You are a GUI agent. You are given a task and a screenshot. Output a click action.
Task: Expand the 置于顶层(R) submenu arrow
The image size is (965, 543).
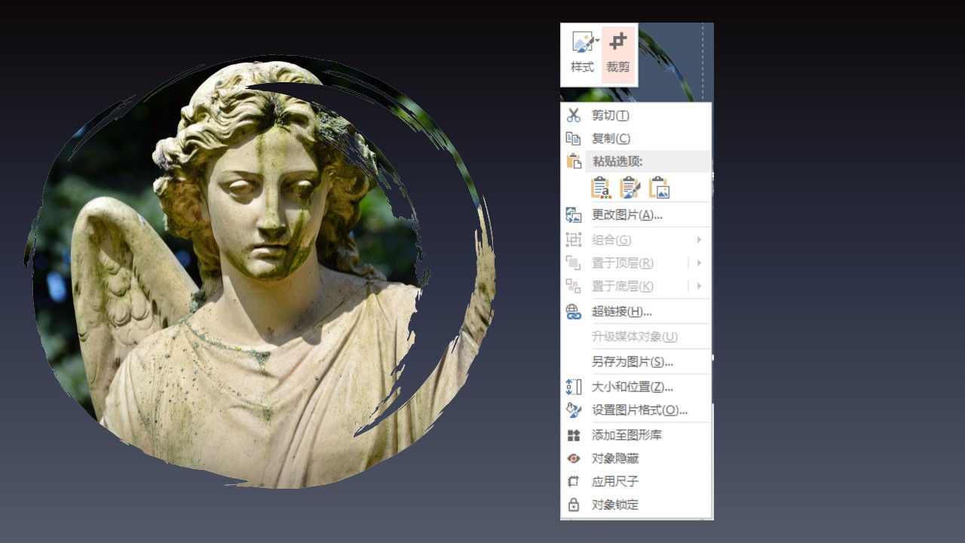[700, 263]
